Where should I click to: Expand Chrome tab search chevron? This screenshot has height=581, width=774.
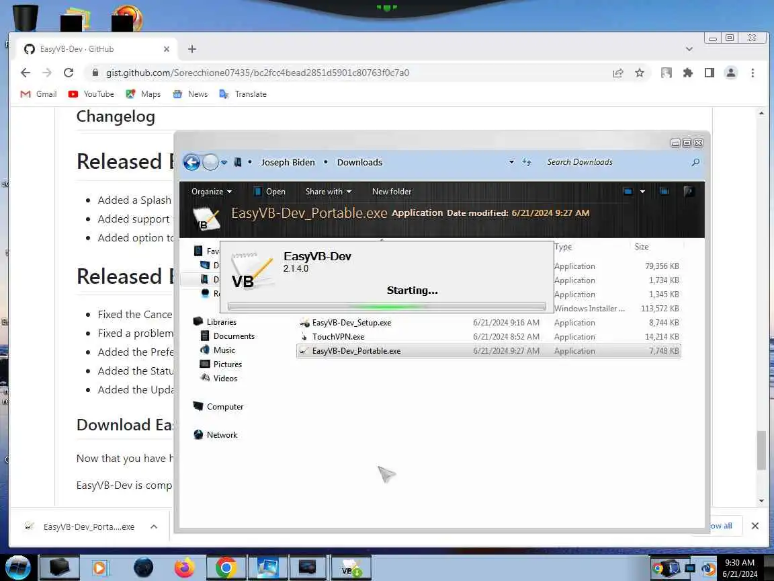point(689,49)
